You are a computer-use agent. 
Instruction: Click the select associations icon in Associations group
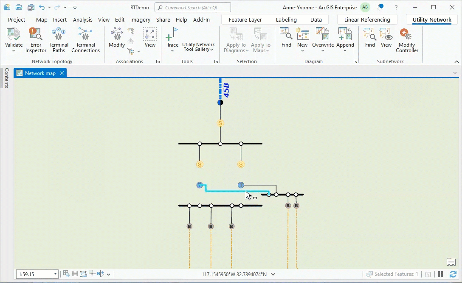(131, 31)
